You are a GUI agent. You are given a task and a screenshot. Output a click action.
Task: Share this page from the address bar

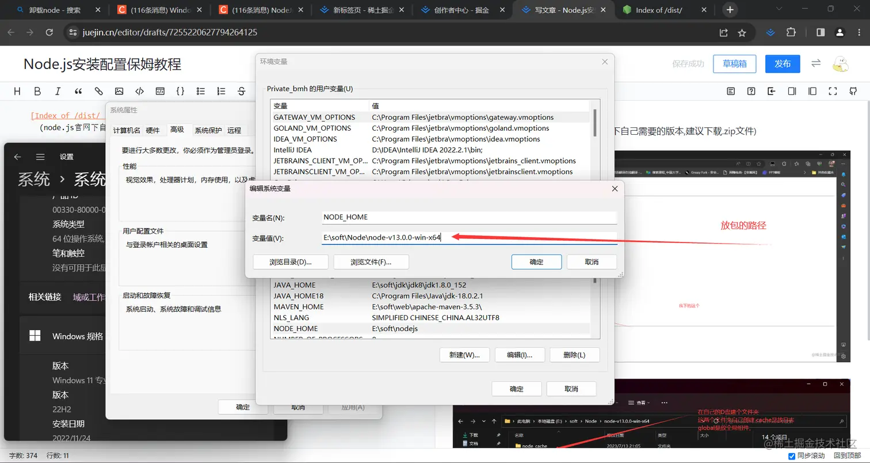pos(724,33)
